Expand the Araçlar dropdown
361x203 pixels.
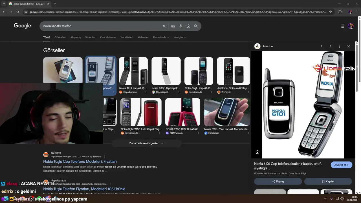coord(180,37)
